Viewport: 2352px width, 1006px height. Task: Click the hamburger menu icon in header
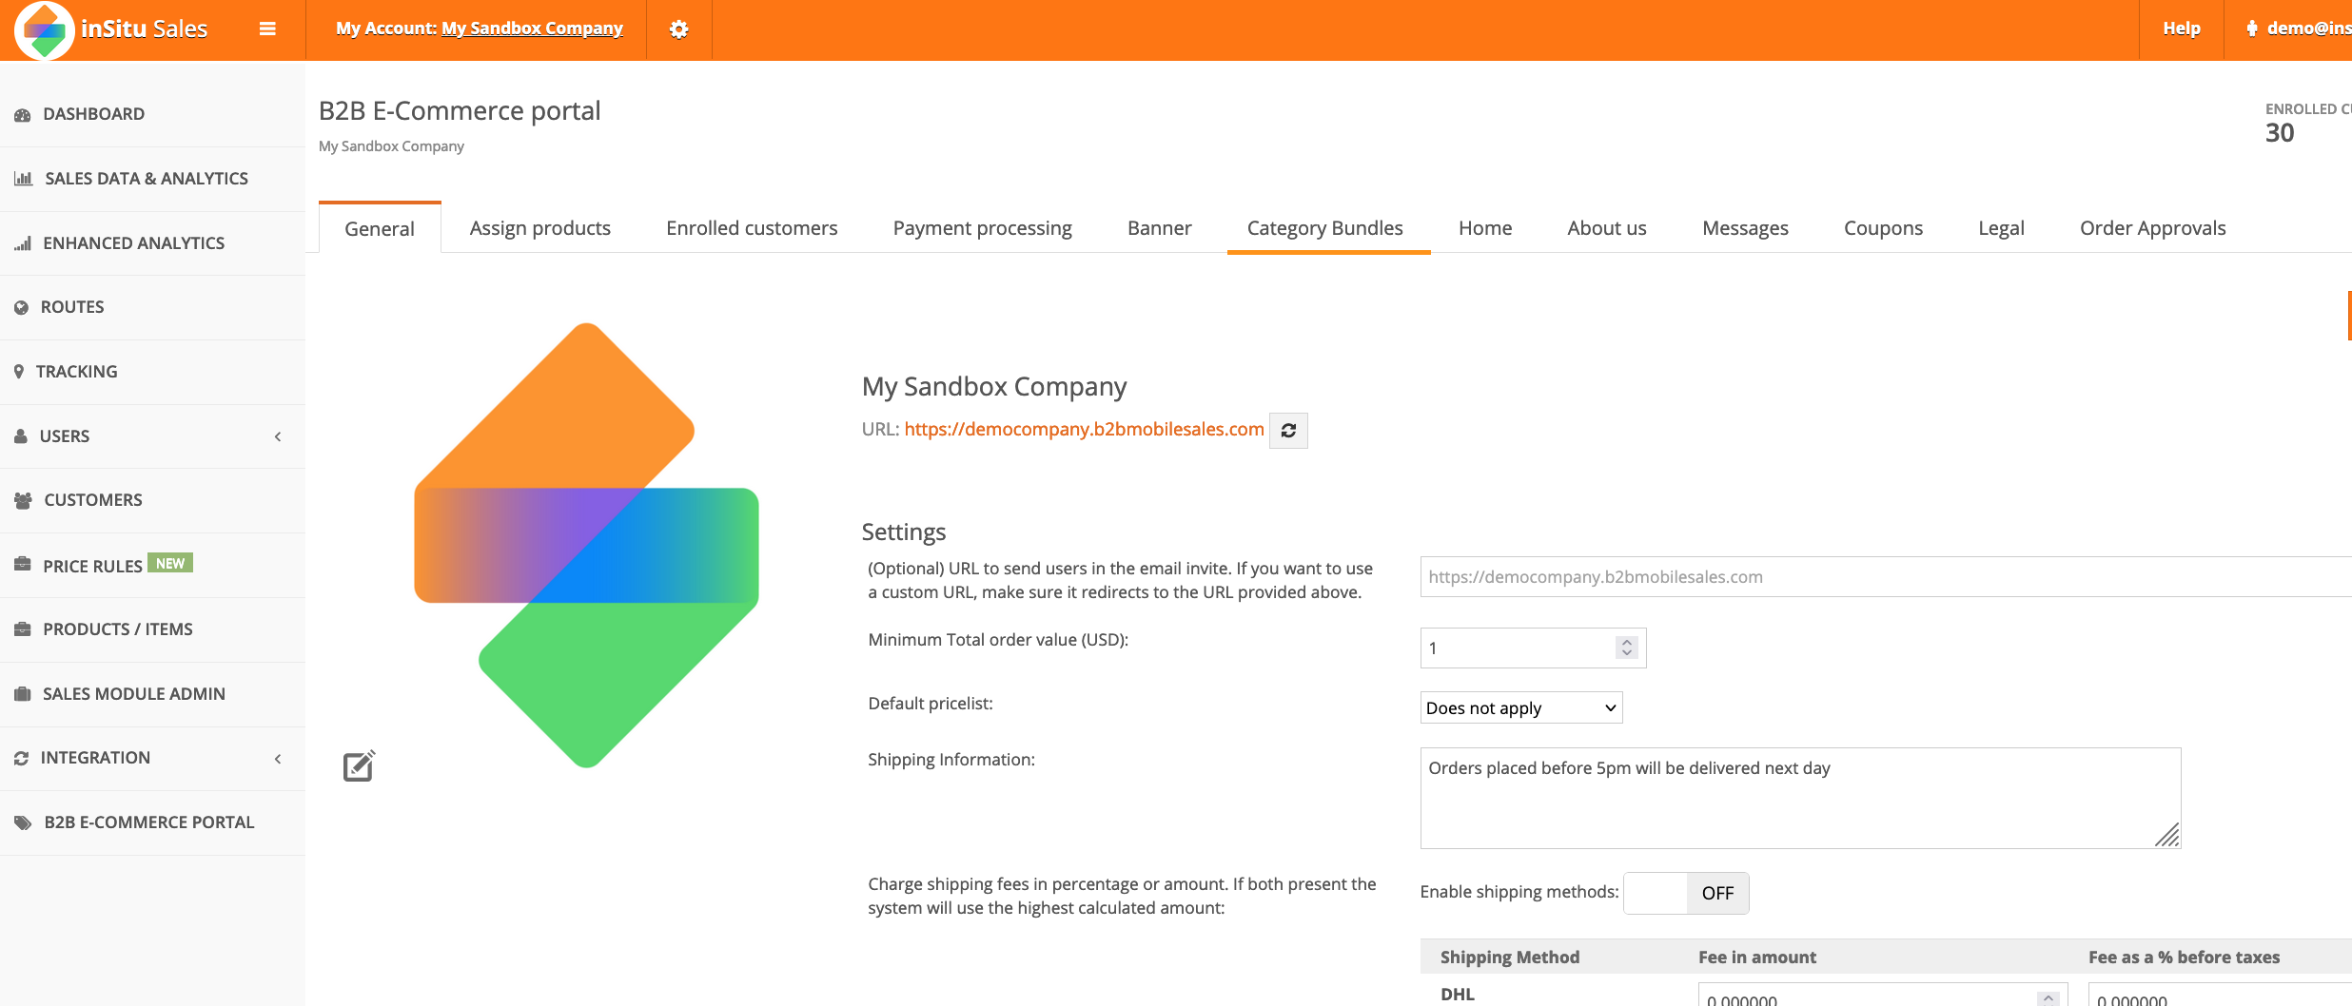pos(267,29)
